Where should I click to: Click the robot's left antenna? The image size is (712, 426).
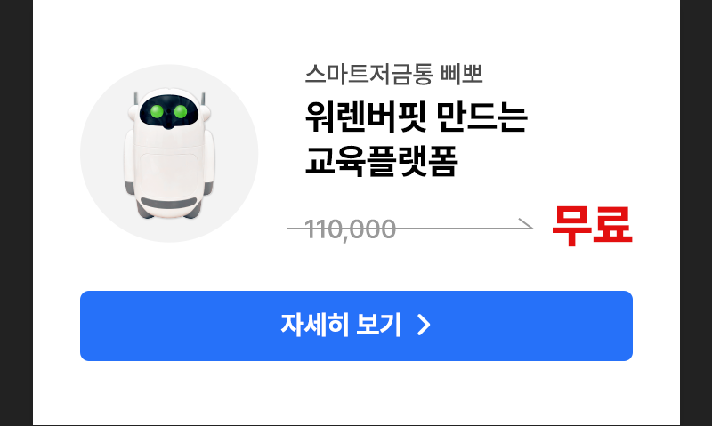coord(135,100)
